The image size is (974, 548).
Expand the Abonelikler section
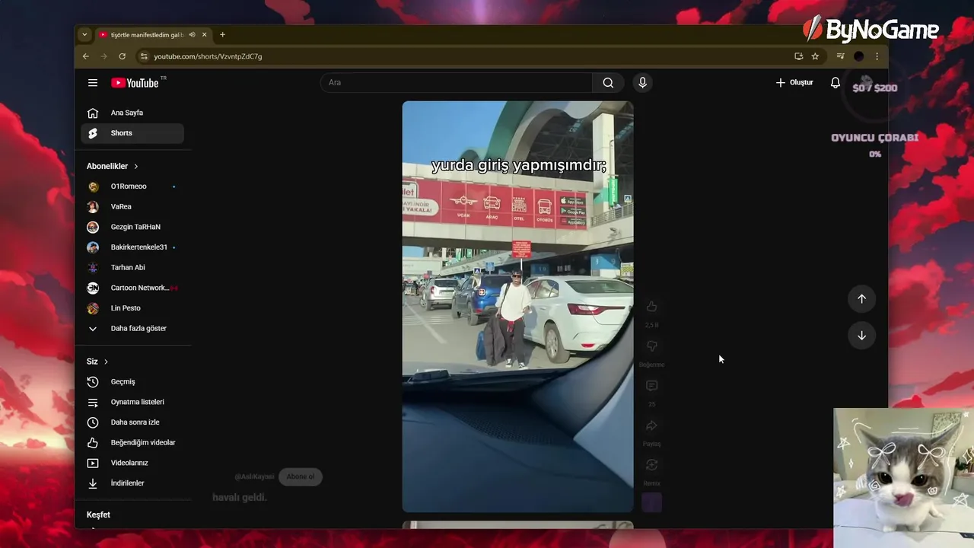(113, 166)
